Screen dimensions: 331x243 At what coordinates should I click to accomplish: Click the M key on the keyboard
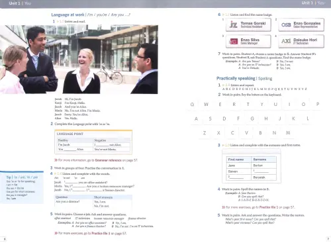288,133
